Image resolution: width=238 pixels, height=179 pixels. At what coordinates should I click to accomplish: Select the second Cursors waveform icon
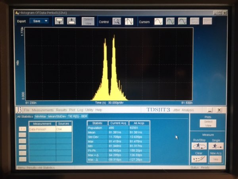[171, 21]
